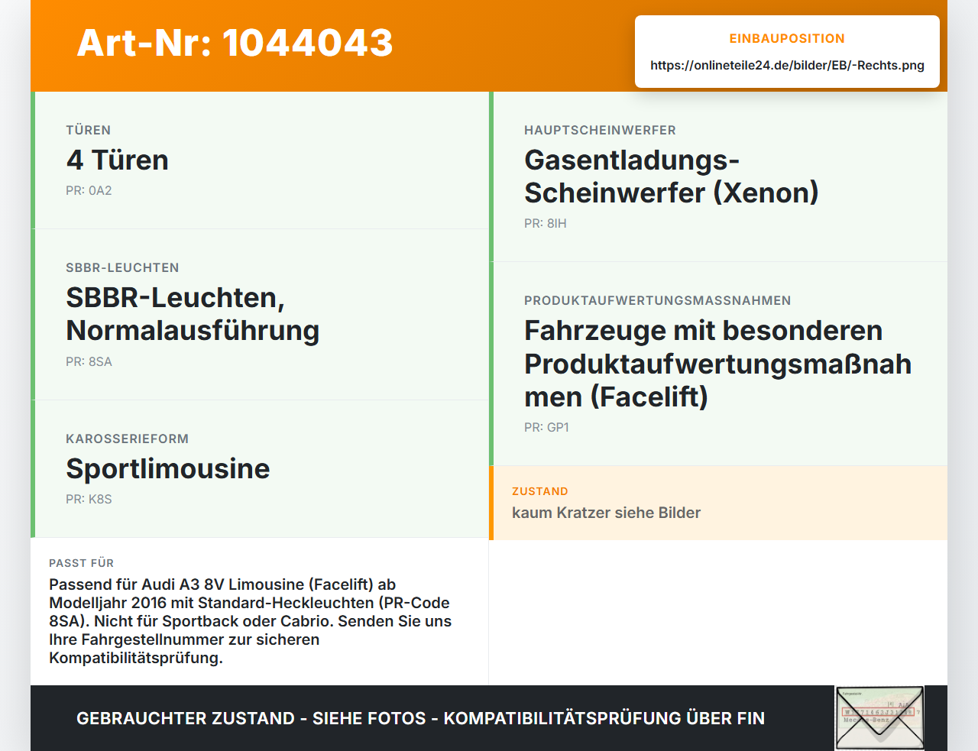Click the TÜREN label
Screen dimensions: 978x751
[89, 130]
